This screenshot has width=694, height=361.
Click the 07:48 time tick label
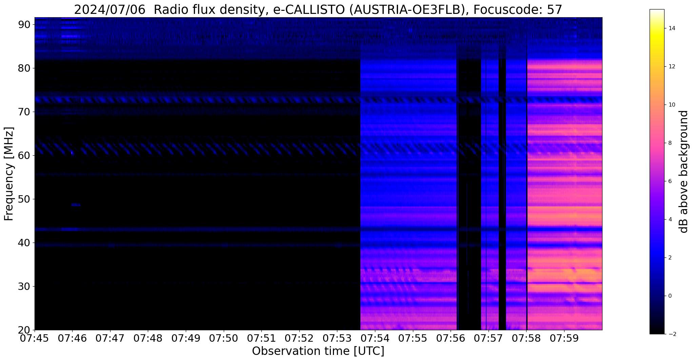(148, 338)
